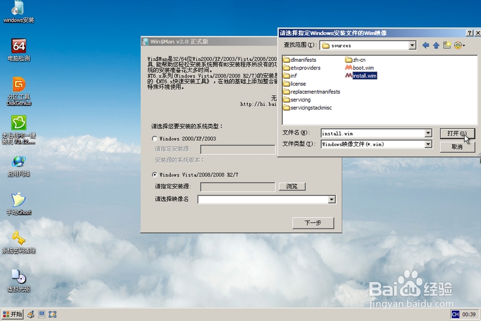481x321 pixels.
Task: Click the 浏览 button in Win$Man
Action: [x=292, y=186]
